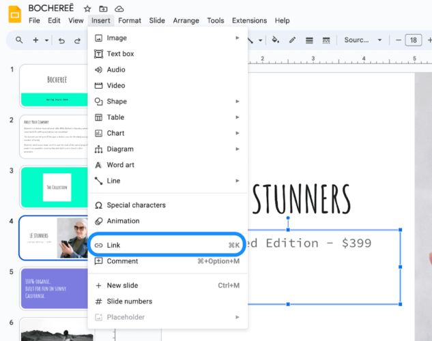Image resolution: width=432 pixels, height=341 pixels.
Task: Click the undo arrow
Action: (x=61, y=41)
